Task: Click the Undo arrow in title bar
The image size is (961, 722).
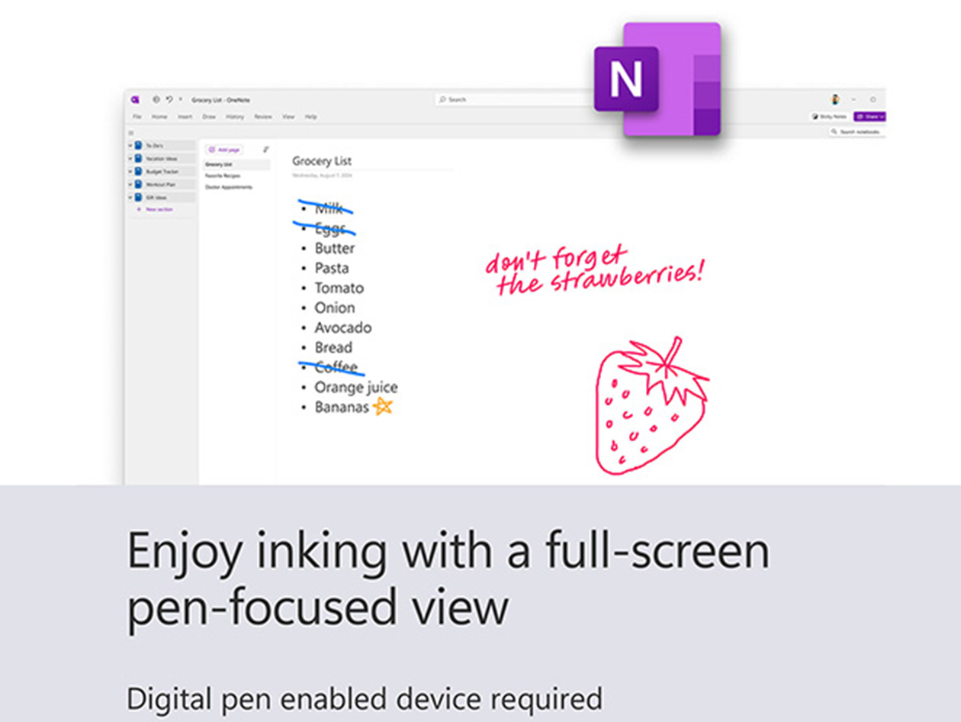Action: [169, 99]
